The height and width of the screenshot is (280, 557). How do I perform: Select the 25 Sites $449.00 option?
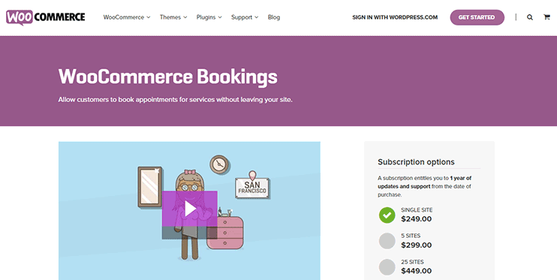pyautogui.click(x=405, y=266)
